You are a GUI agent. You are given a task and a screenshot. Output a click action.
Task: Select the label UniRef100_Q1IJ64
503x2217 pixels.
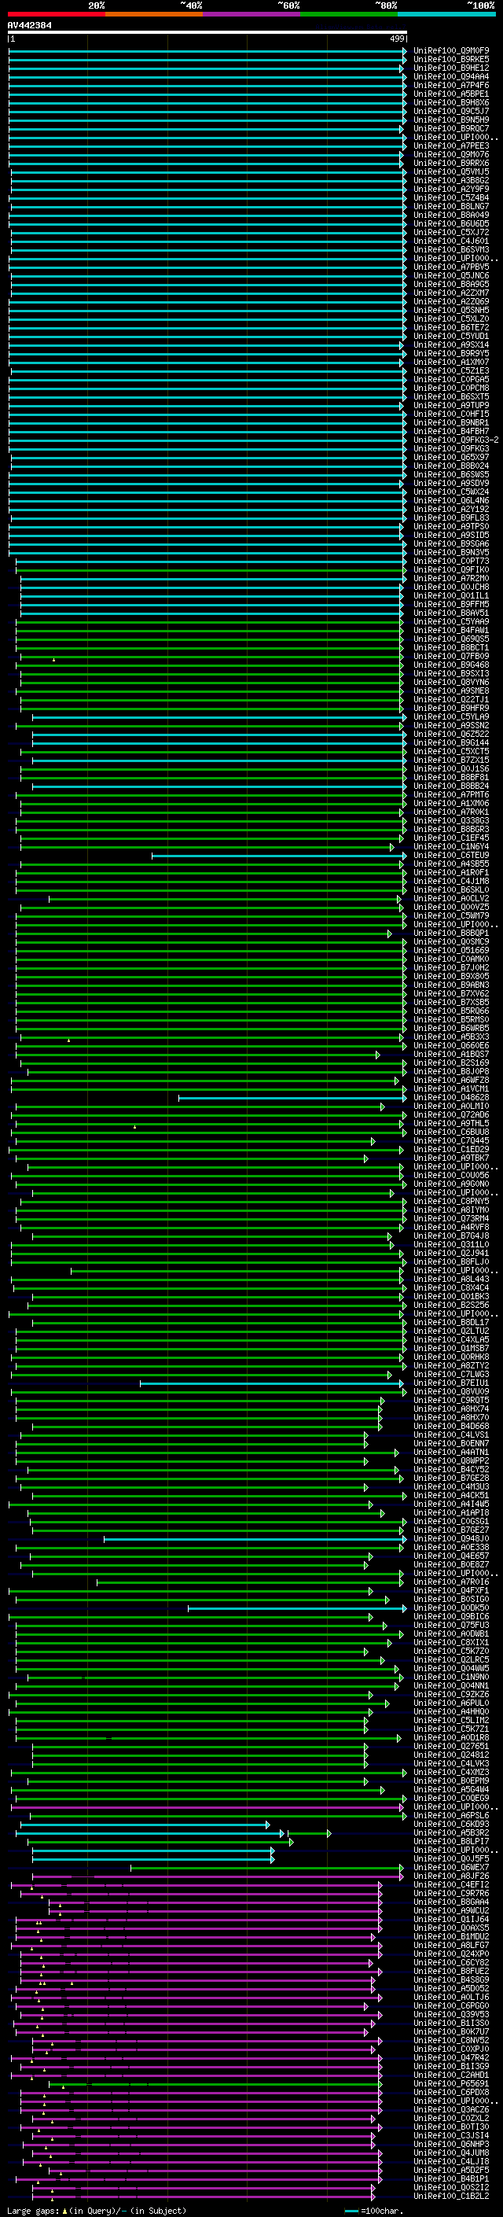tap(451, 1919)
